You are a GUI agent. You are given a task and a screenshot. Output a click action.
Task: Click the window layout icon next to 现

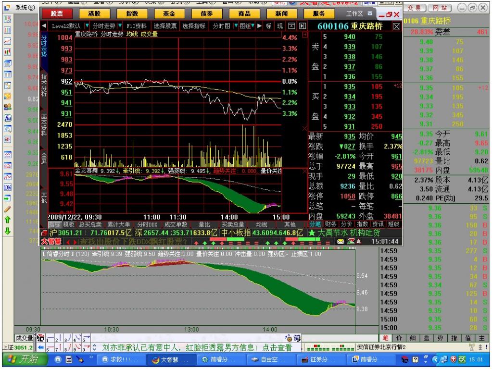coord(291,26)
